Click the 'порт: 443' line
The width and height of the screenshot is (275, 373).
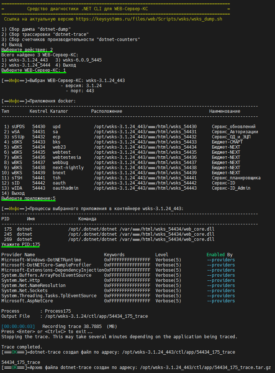[x=80, y=91]
